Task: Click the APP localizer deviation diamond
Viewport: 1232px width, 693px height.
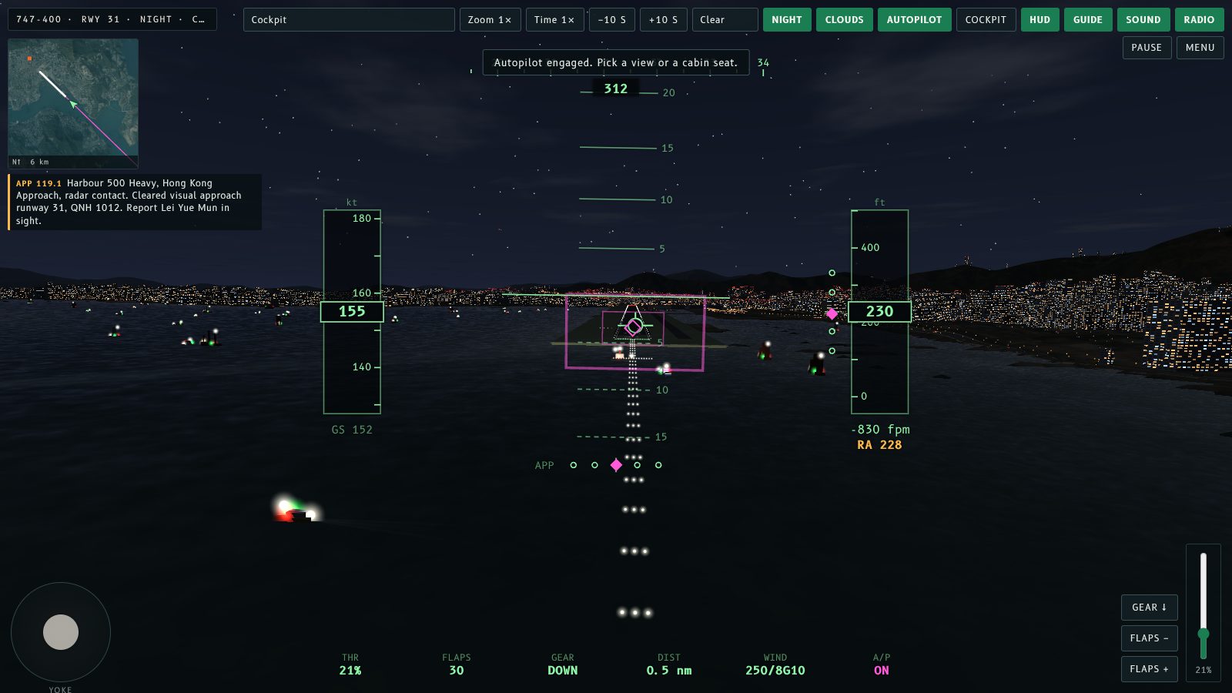Action: tap(616, 465)
